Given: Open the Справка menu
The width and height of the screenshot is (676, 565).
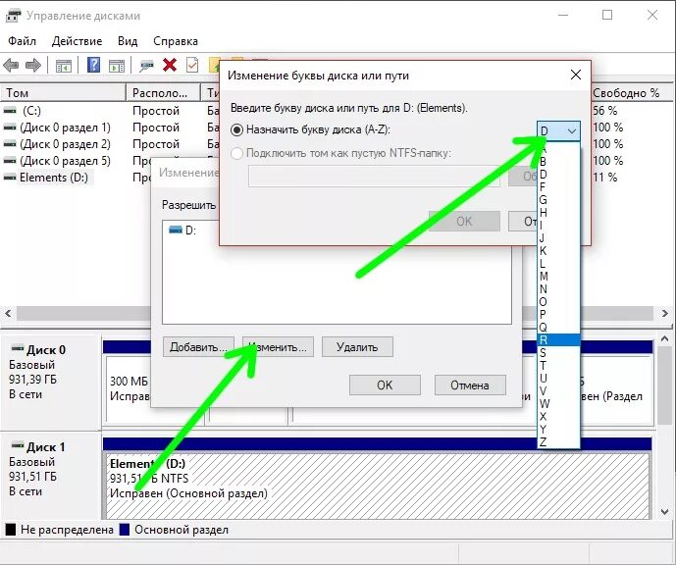Looking at the screenshot, I should pos(176,41).
